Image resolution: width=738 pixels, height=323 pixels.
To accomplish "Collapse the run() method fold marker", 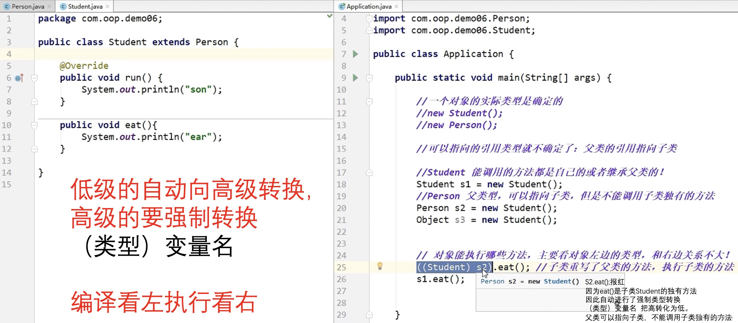I will [34, 78].
